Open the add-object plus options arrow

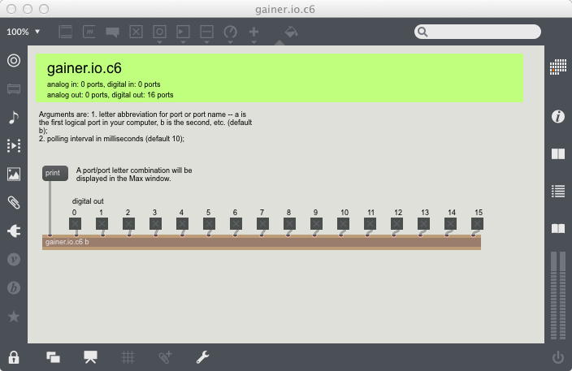point(253,42)
